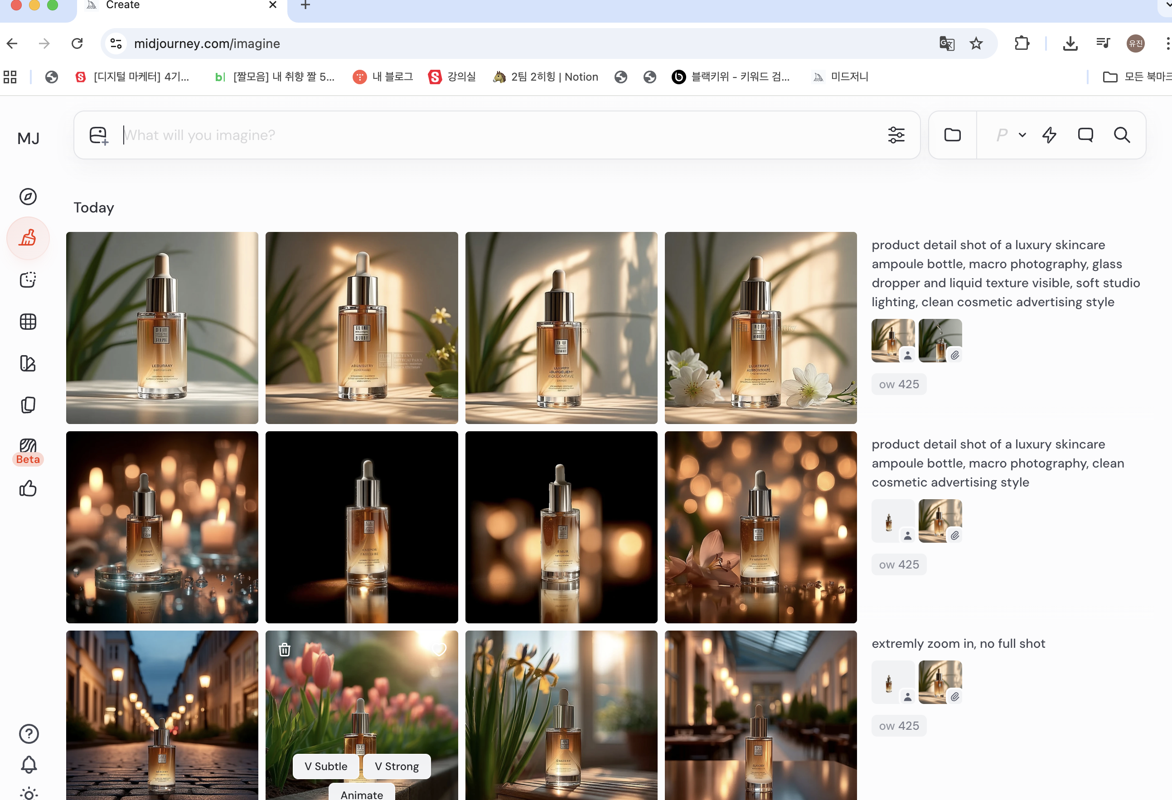Click the V Subtle button
Viewport: 1172px width, 800px height.
[x=326, y=766]
